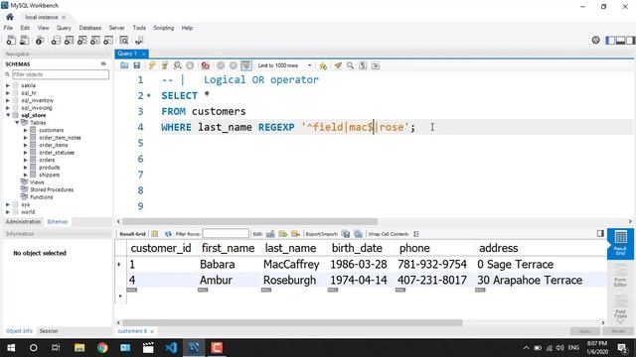
Task: Open Chrome from the taskbar
Action: (102, 348)
